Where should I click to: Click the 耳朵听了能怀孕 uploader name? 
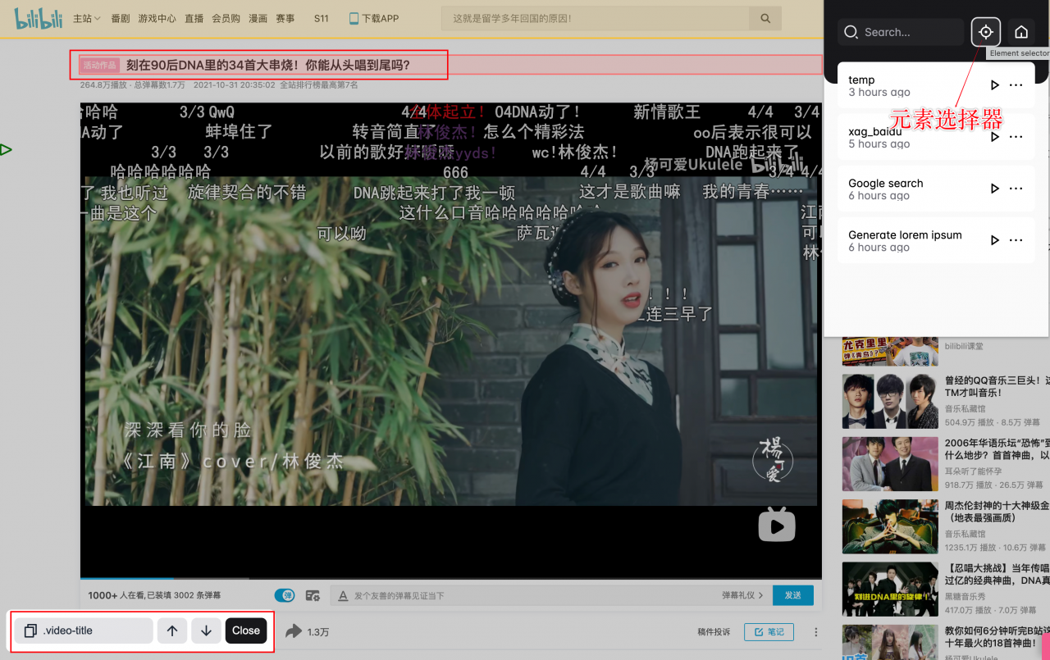tap(974, 472)
